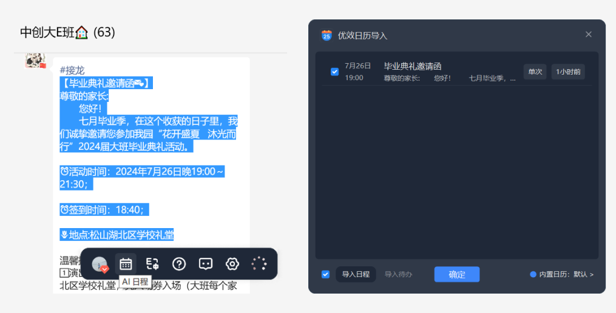Select the 内置日历 blue radio dot

533,274
